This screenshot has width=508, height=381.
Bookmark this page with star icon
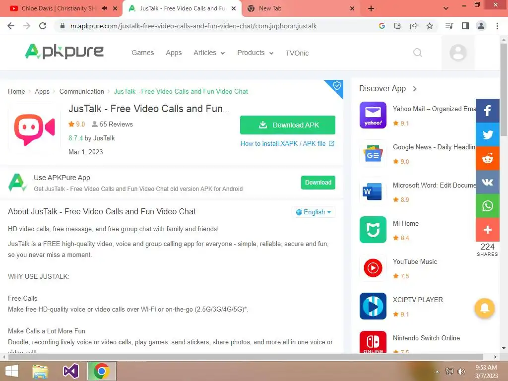[430, 26]
